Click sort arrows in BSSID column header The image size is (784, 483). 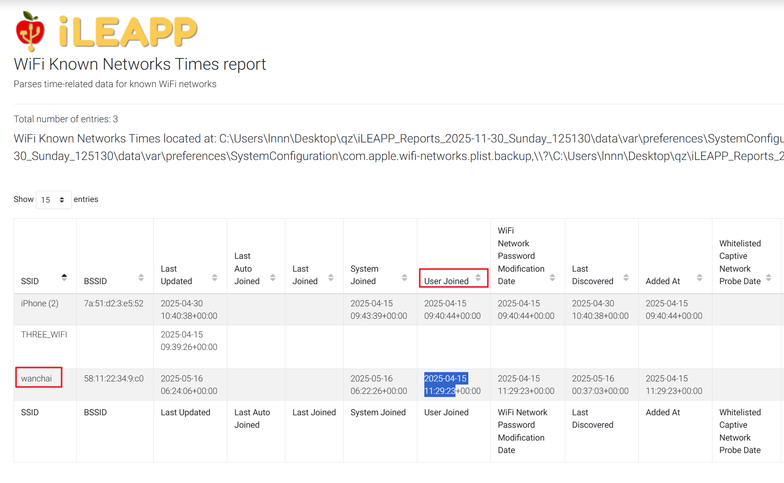(141, 278)
